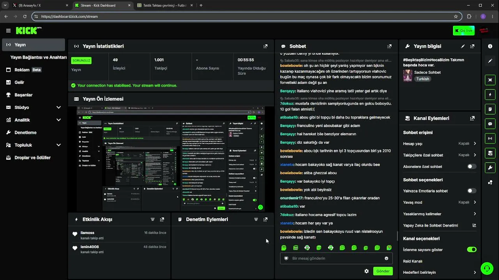Open chat settings gear next to Gönder
This screenshot has height=280, width=499.
pos(366,271)
